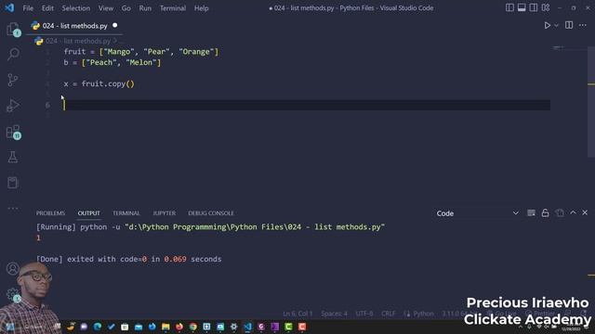The height and width of the screenshot is (334, 595).
Task: Click the editor minimap preview
Action: tap(559, 48)
